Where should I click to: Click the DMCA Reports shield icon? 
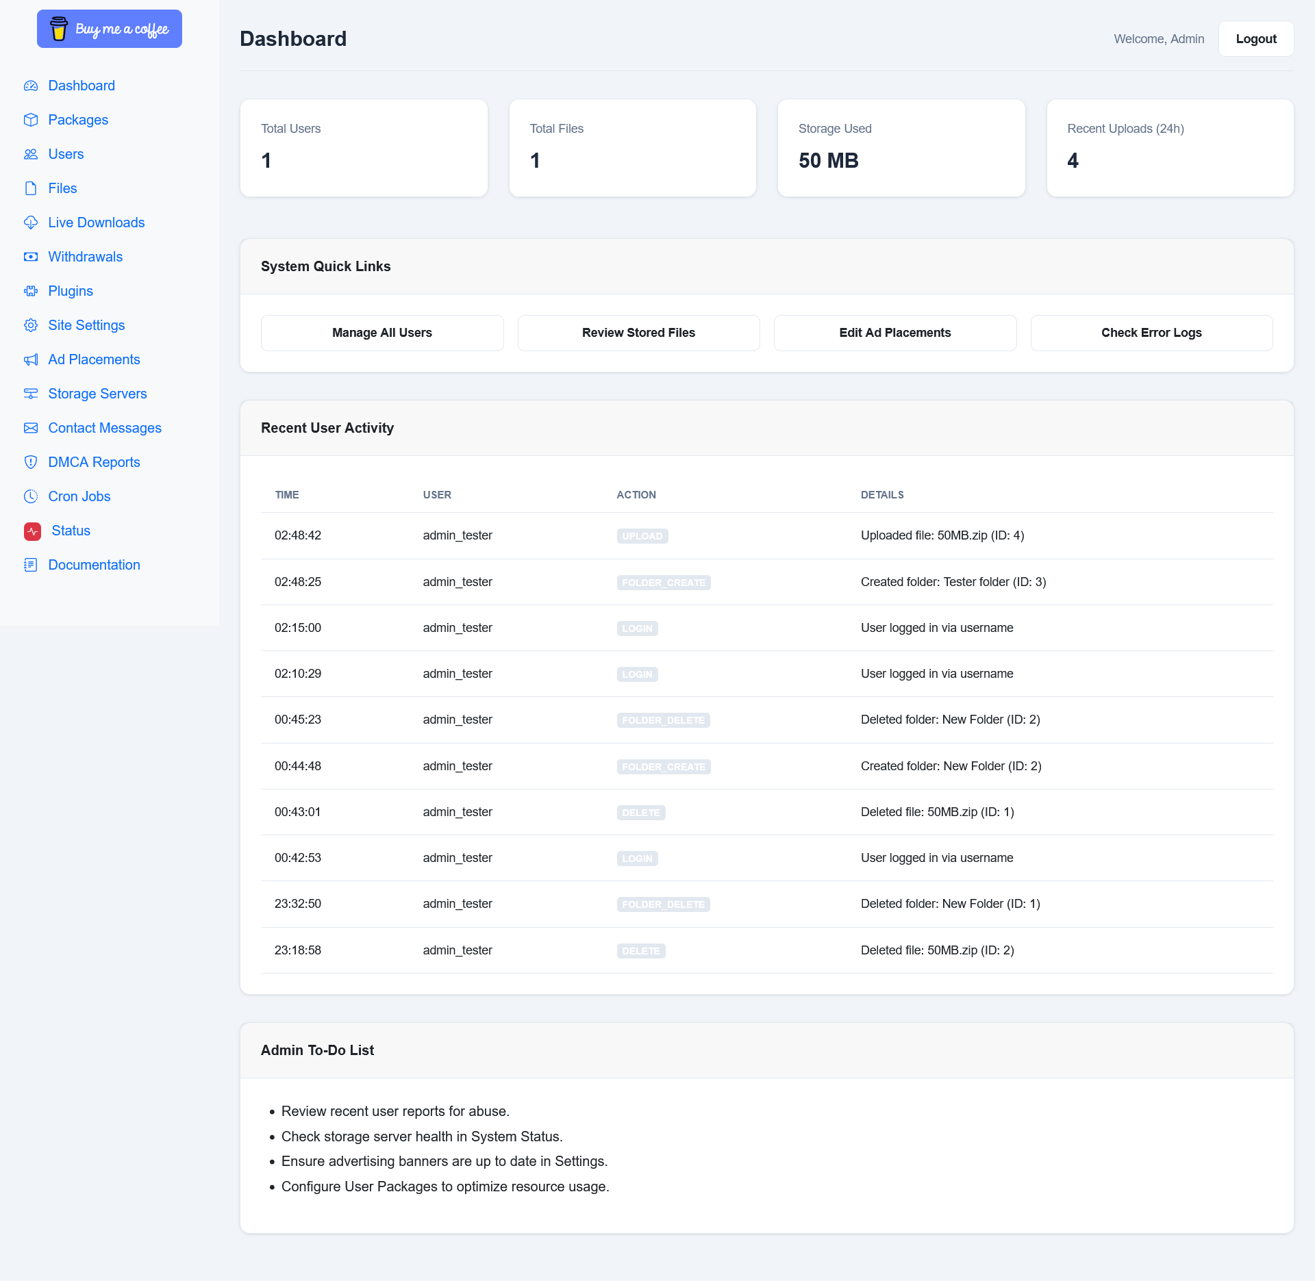(x=31, y=462)
